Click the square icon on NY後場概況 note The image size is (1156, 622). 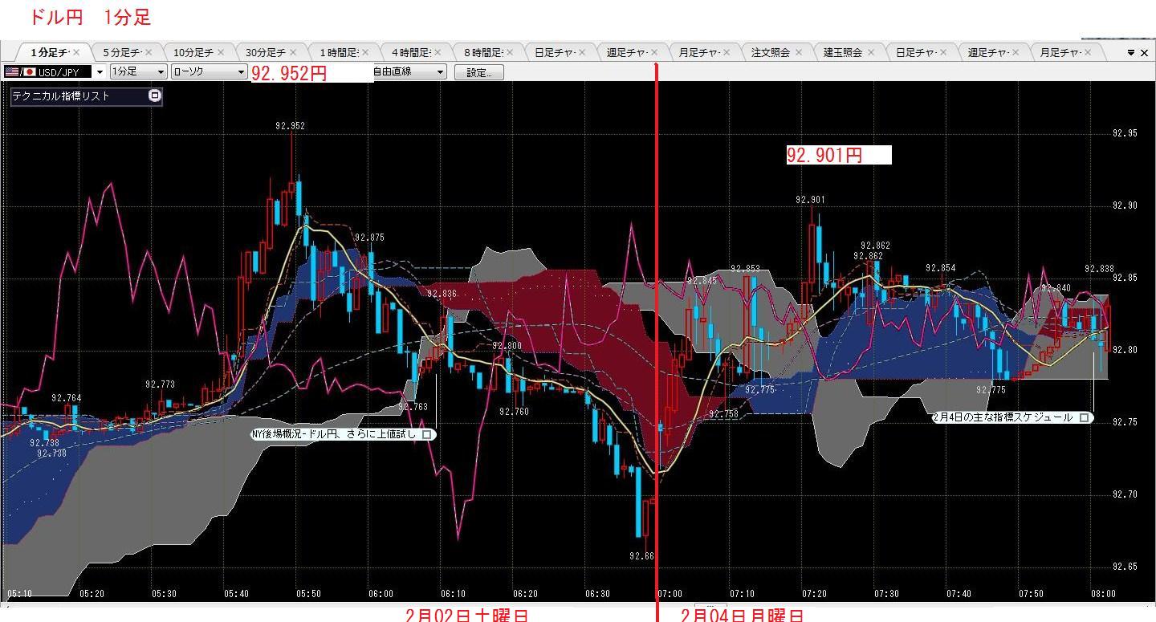click(427, 434)
